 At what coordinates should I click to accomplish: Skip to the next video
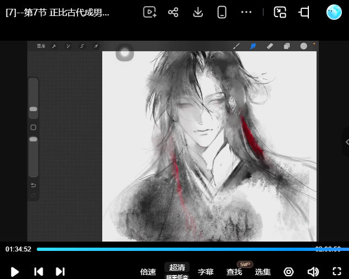pyautogui.click(x=60, y=272)
